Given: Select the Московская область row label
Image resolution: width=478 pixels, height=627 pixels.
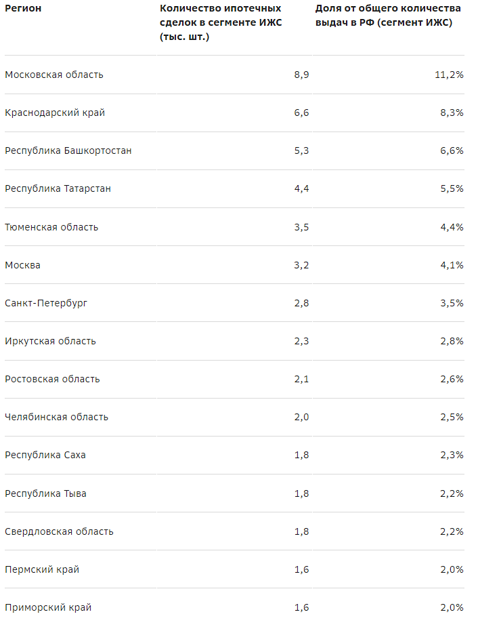Looking at the screenshot, I should pos(54,75).
